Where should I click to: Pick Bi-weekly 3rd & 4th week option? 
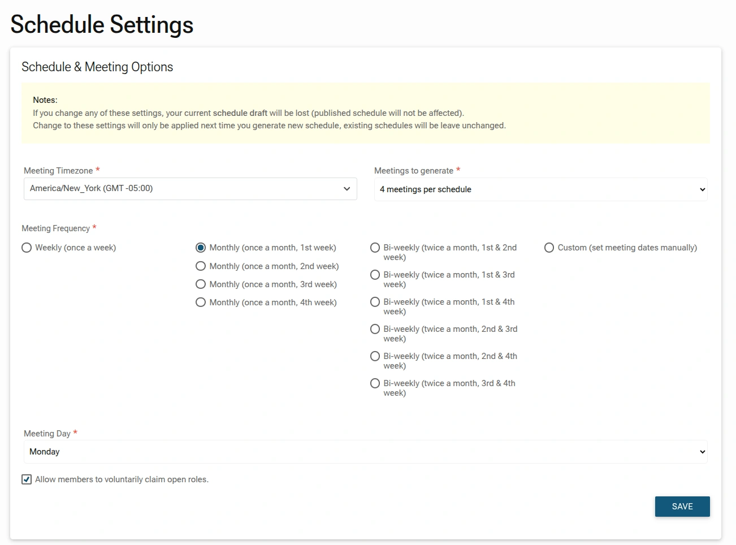click(375, 383)
